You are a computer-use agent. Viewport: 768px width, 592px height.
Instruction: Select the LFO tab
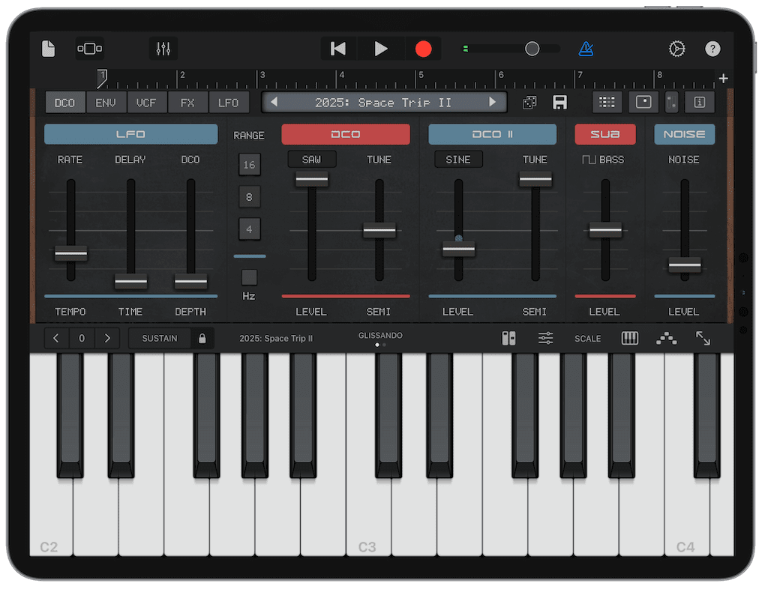pyautogui.click(x=229, y=103)
